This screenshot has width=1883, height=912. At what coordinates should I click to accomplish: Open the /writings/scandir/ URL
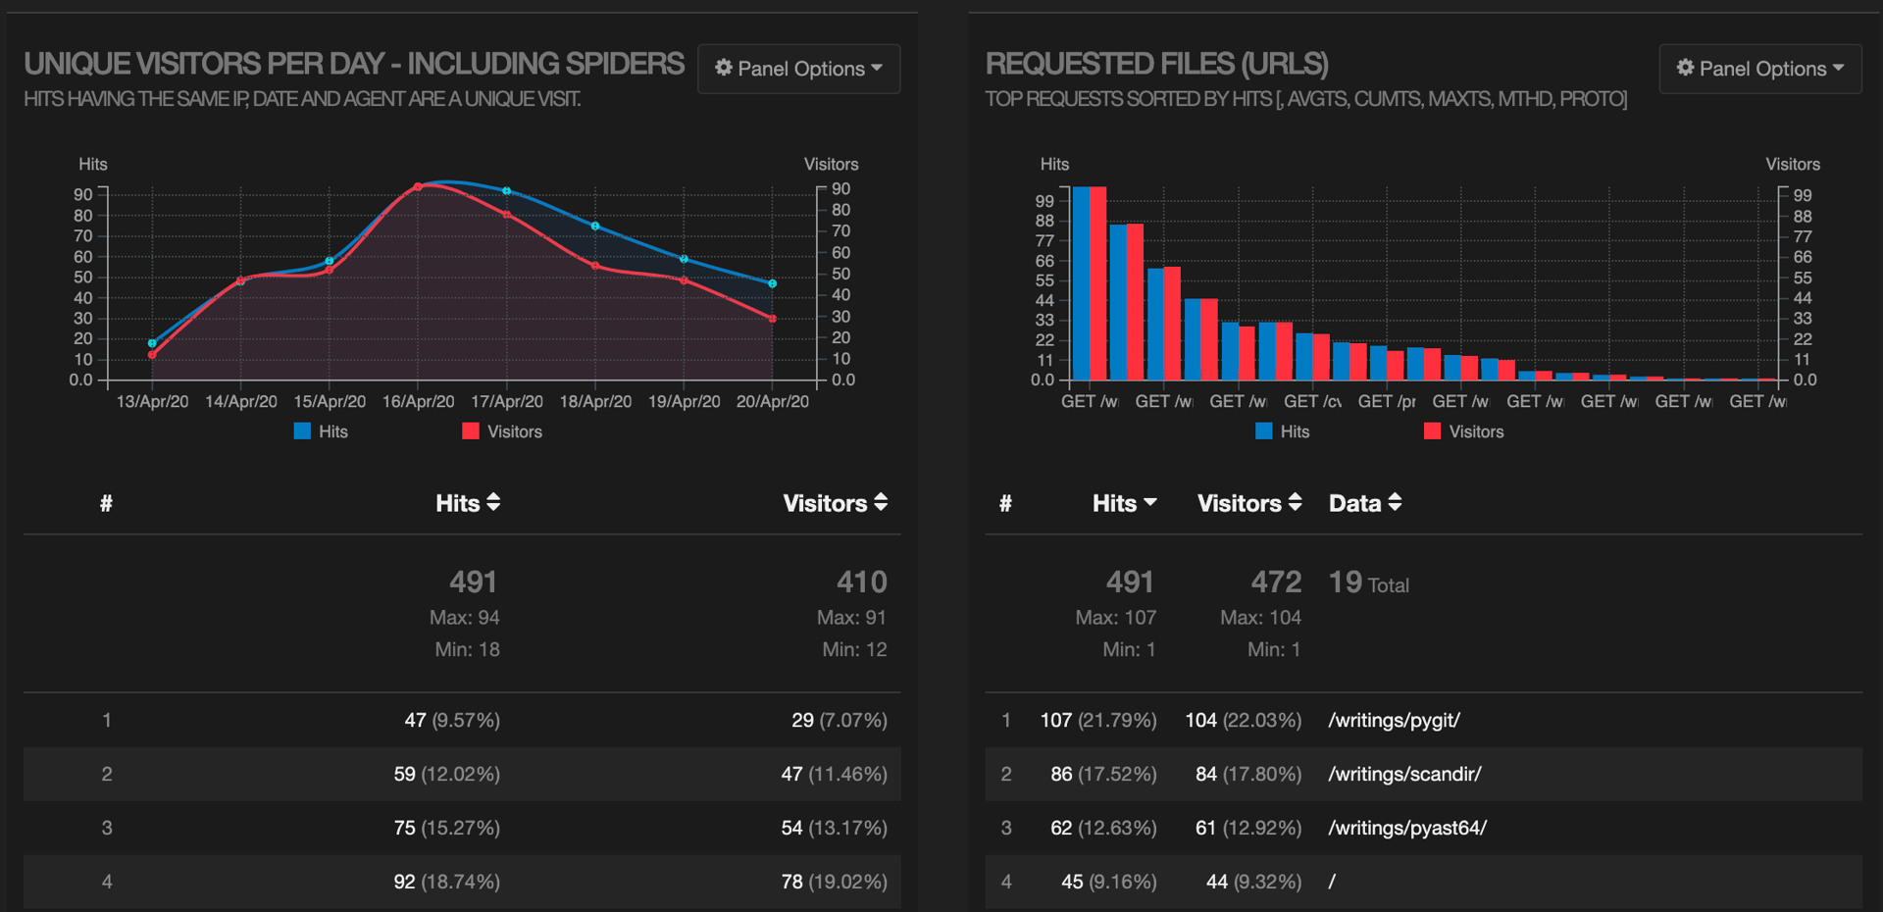[1404, 774]
